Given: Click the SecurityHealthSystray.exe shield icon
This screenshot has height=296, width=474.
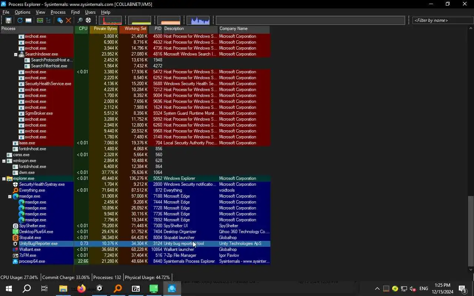Looking at the screenshot, I should click(x=16, y=184).
